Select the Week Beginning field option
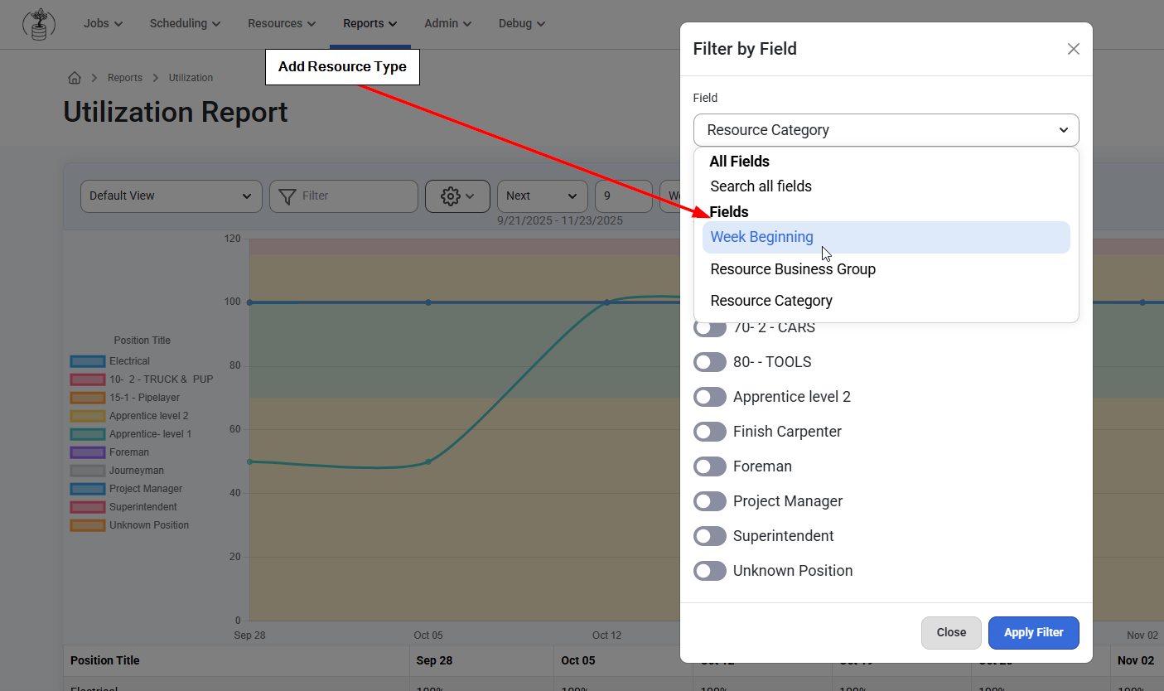The width and height of the screenshot is (1164, 691). click(886, 237)
